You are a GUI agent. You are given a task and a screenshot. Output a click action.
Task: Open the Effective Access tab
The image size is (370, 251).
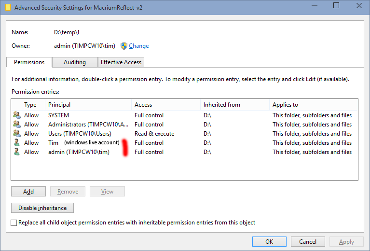click(121, 62)
